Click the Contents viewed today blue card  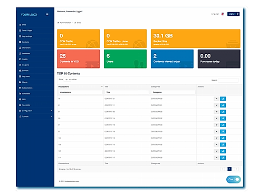172,59
